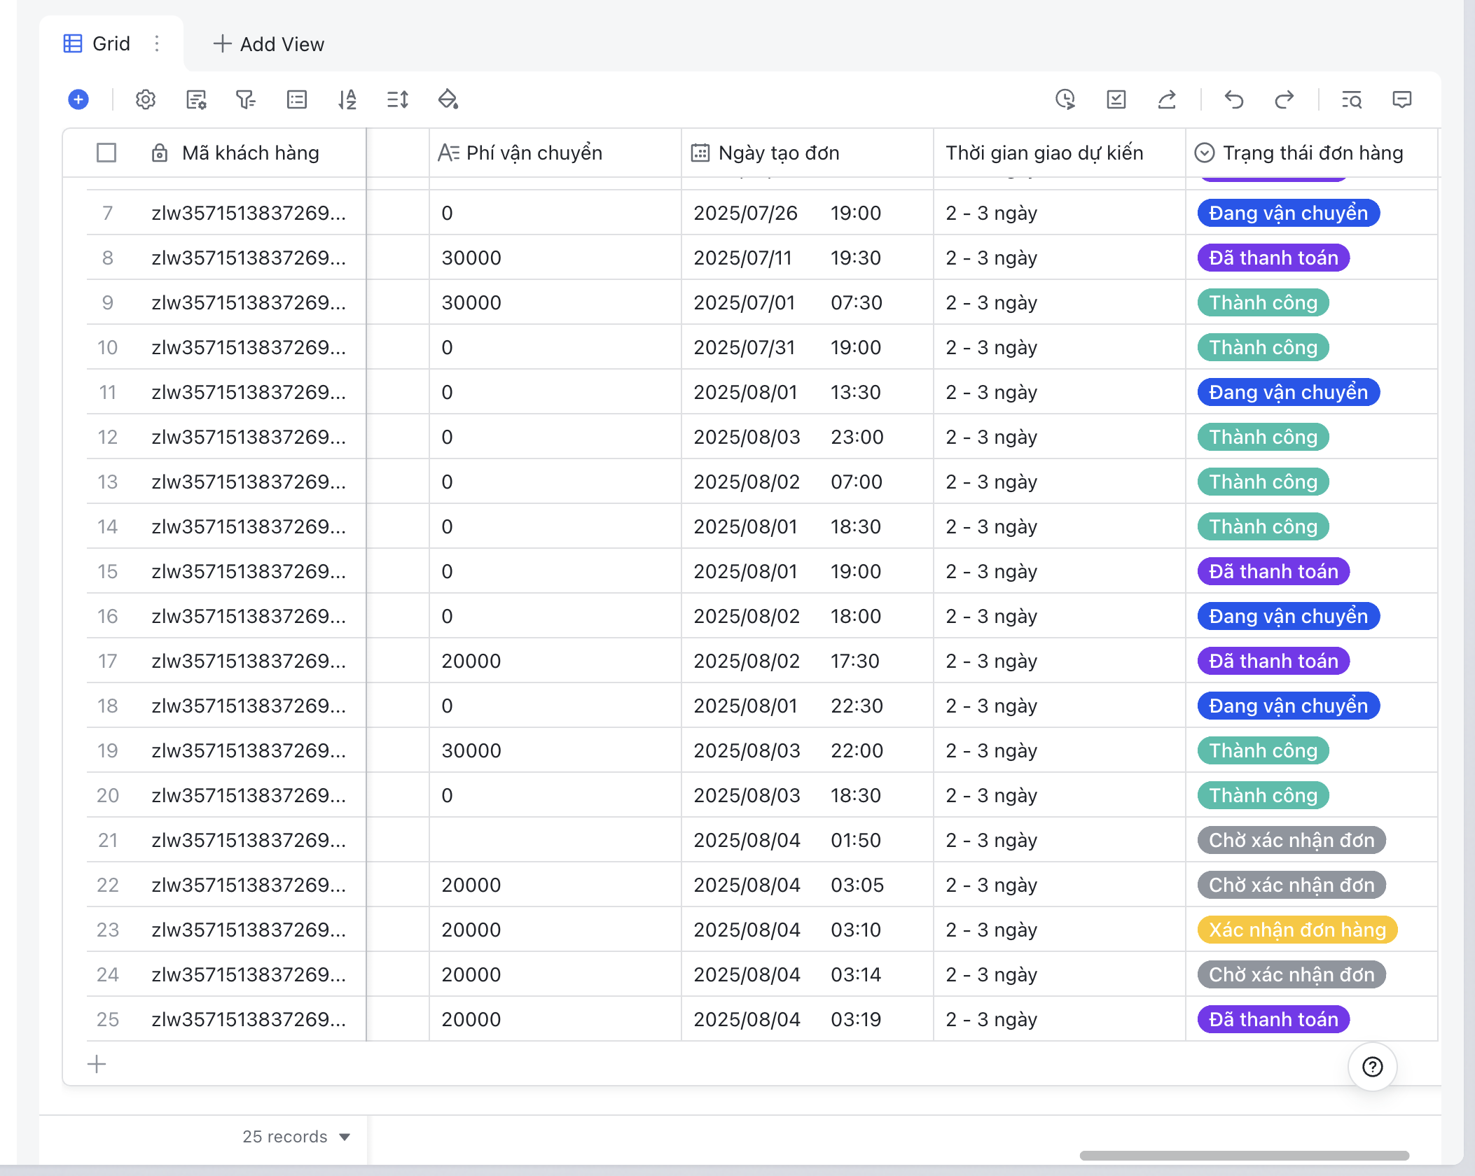Undo the last change
1475x1176 pixels.
[1235, 99]
